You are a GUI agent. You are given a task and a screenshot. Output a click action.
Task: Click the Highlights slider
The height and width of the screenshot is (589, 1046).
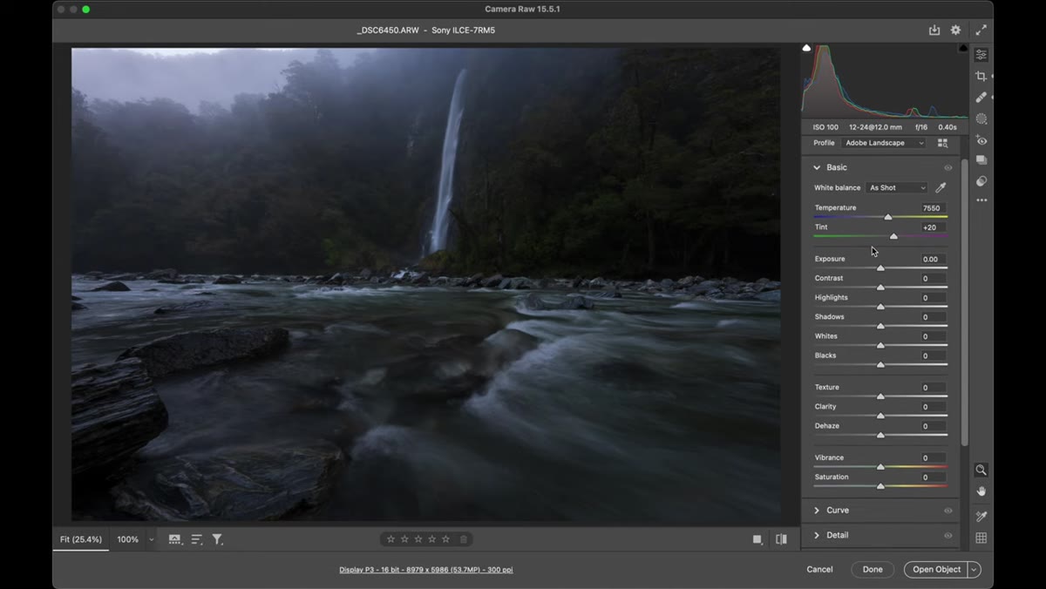click(880, 307)
